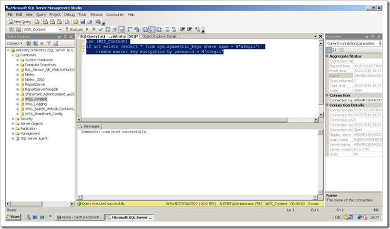Click the query editor vertical scrollbar
This screenshot has width=390, height=229.
click(x=321, y=78)
